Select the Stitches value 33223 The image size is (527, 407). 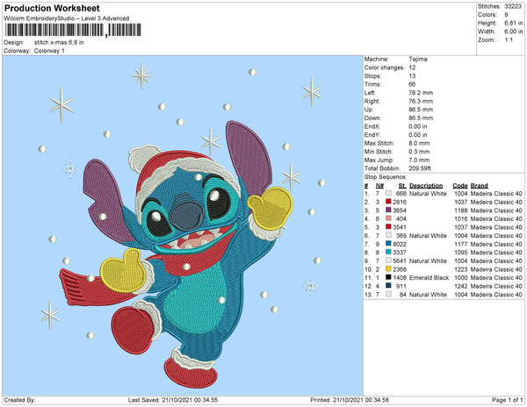[513, 6]
